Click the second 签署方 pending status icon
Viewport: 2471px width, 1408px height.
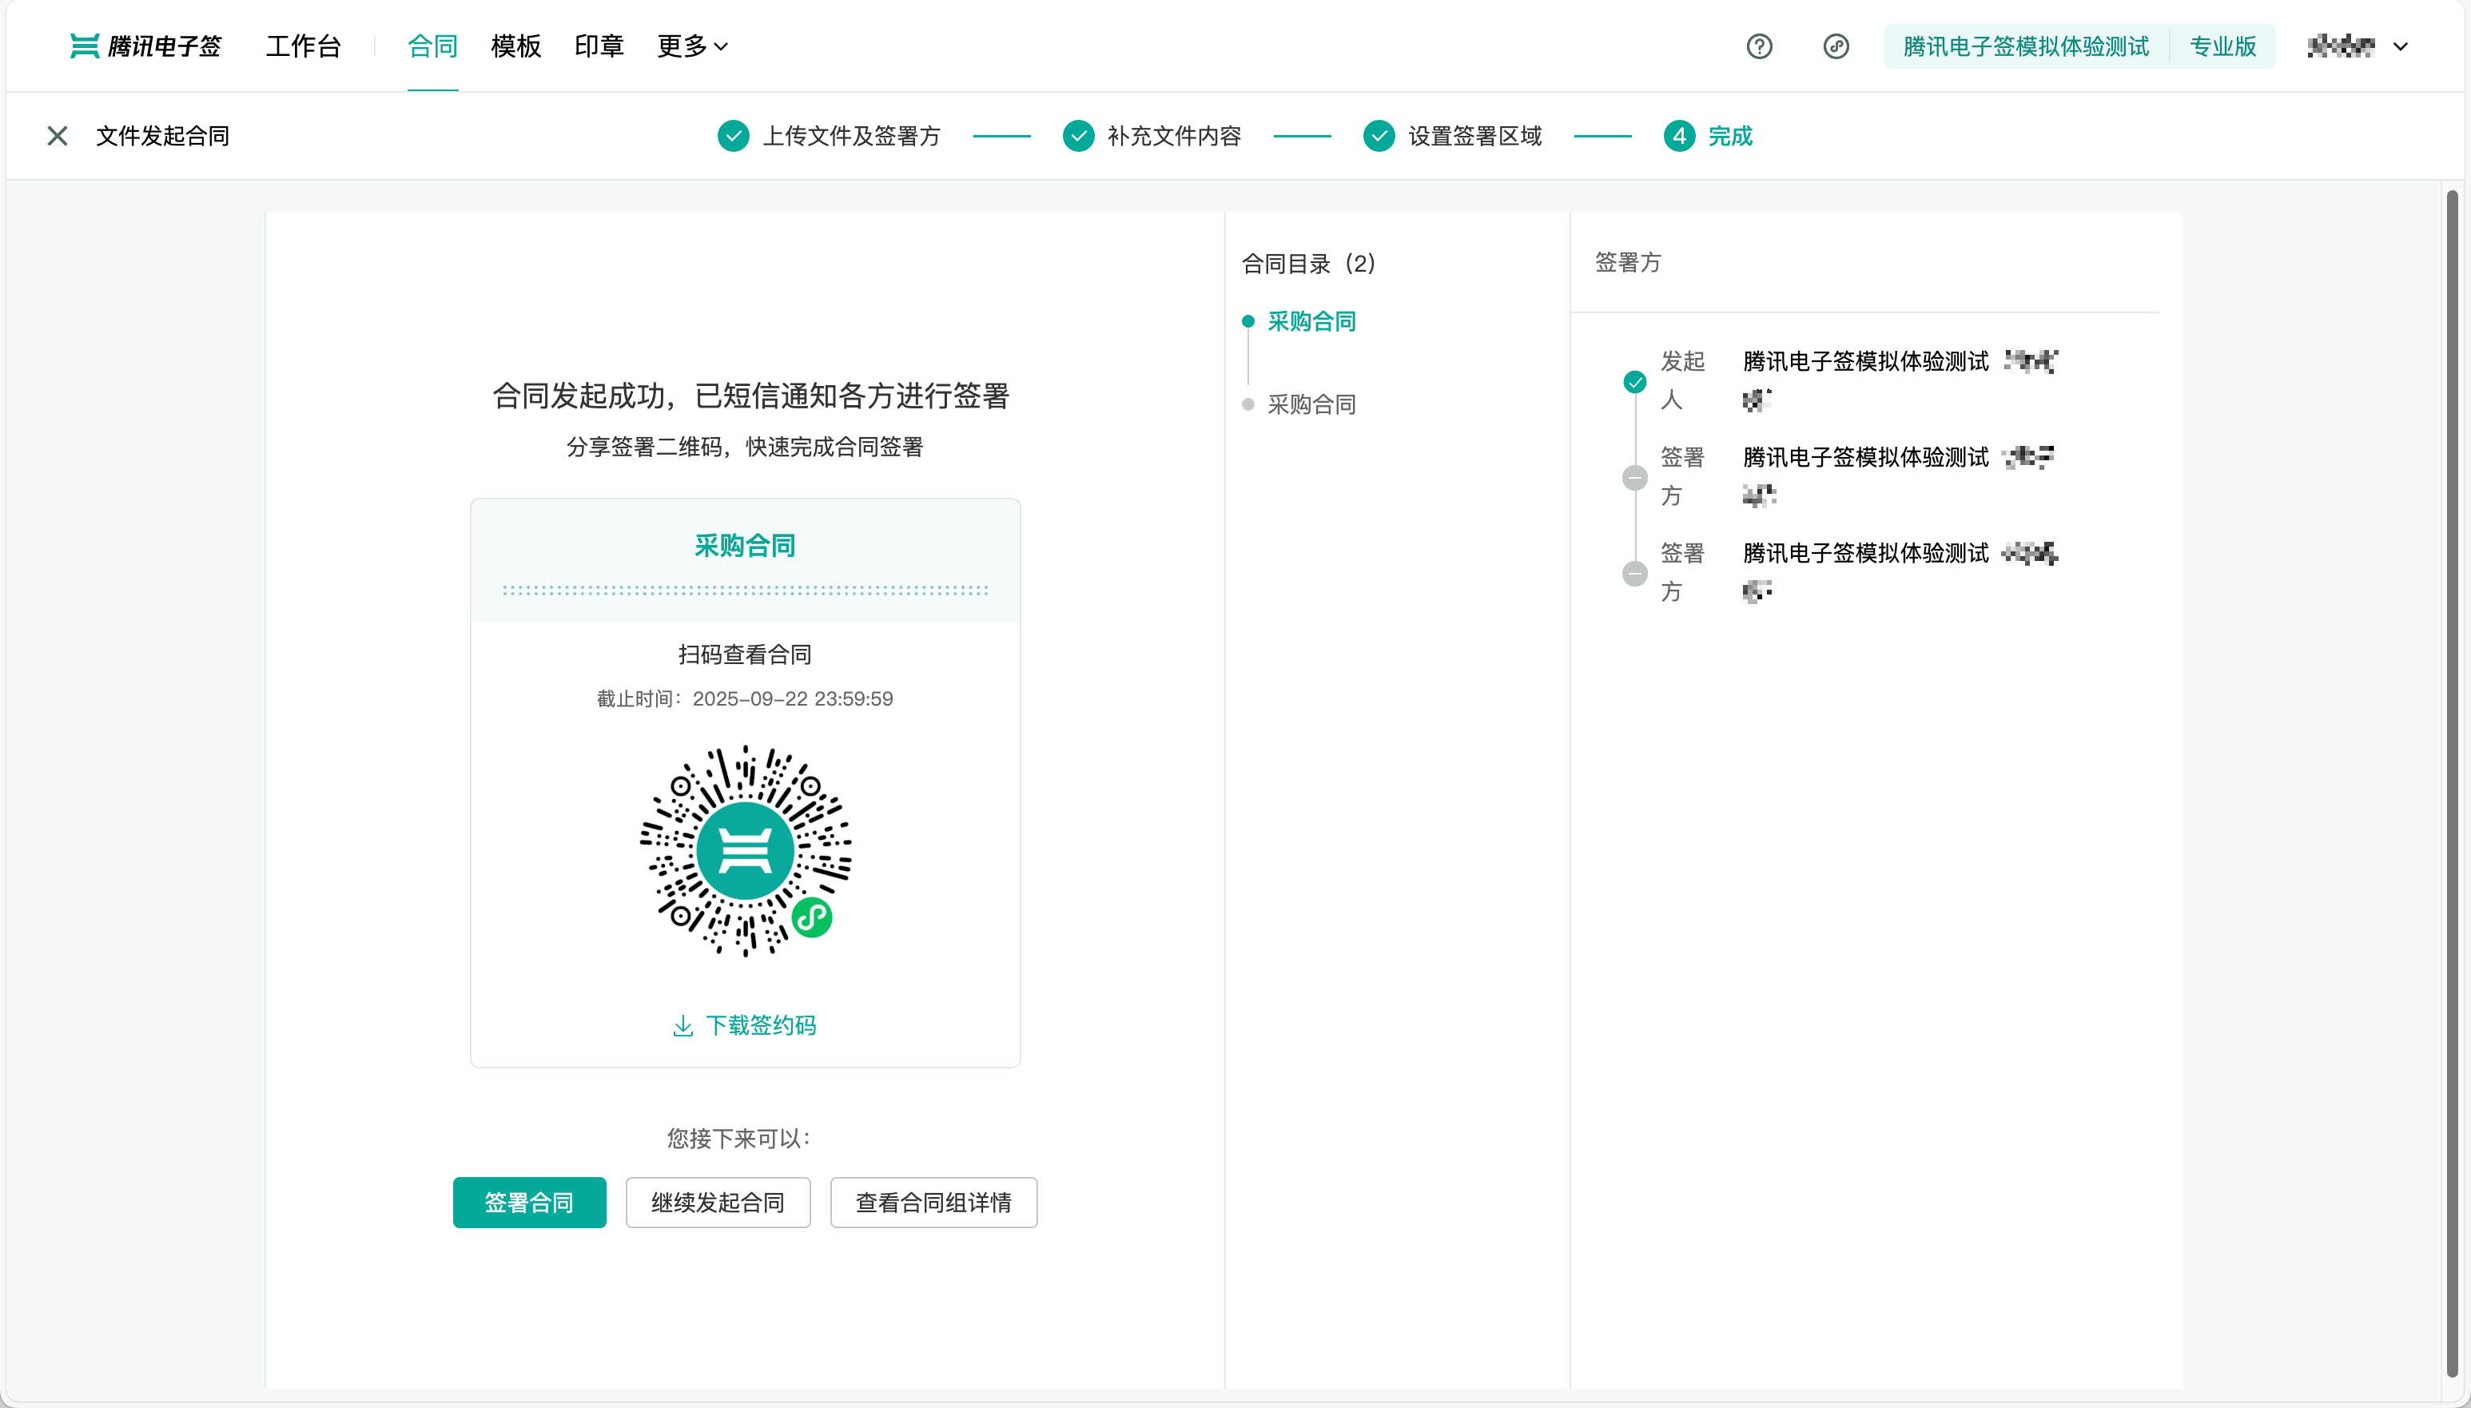click(x=1634, y=574)
